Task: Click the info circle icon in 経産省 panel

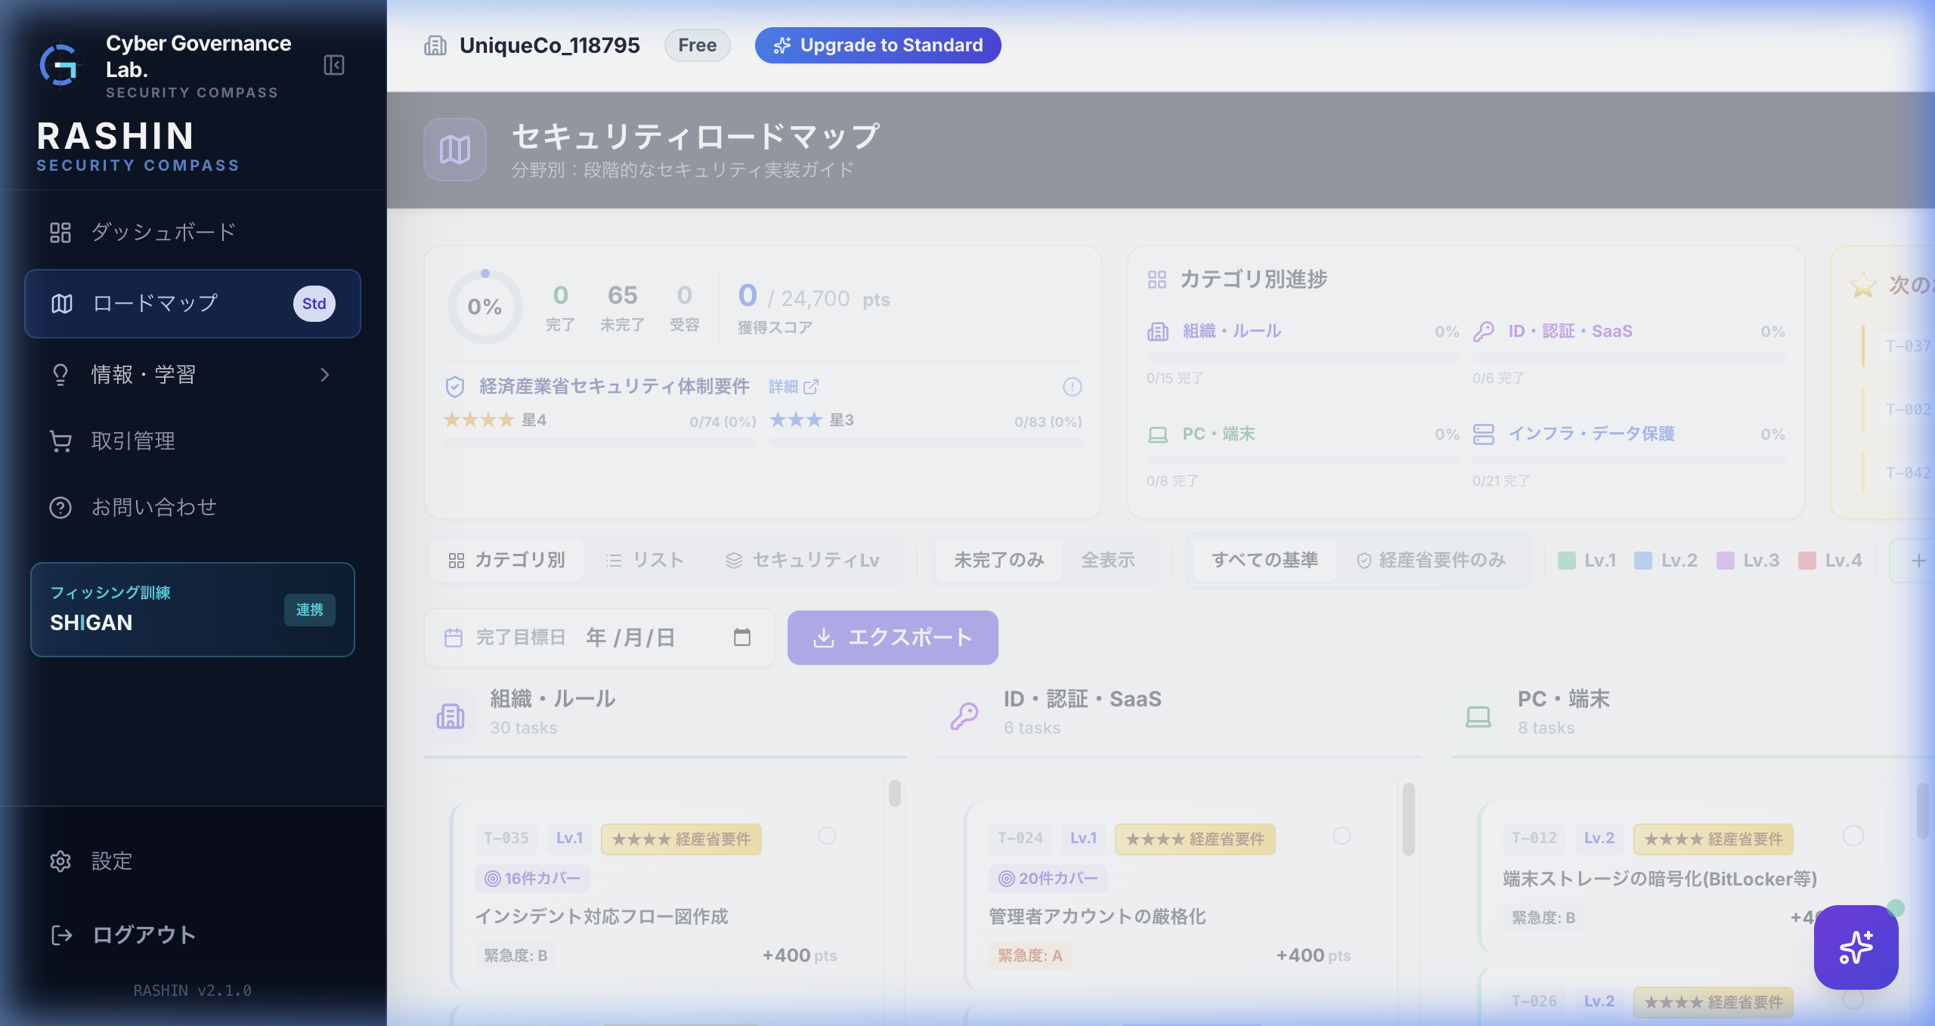Action: 1072,387
